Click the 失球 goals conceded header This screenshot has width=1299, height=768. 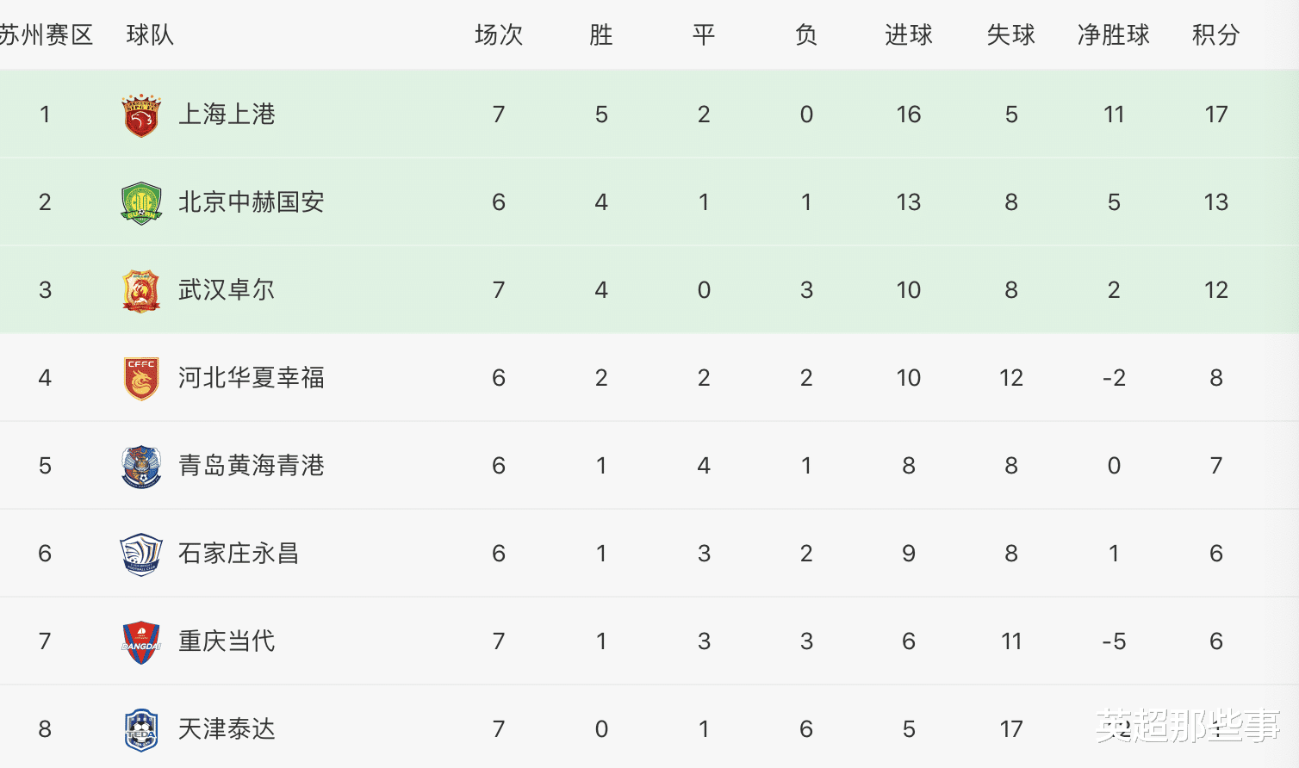point(1010,35)
